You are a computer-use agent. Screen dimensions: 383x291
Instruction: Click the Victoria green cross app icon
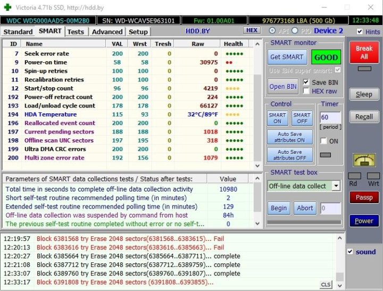click(6, 7)
